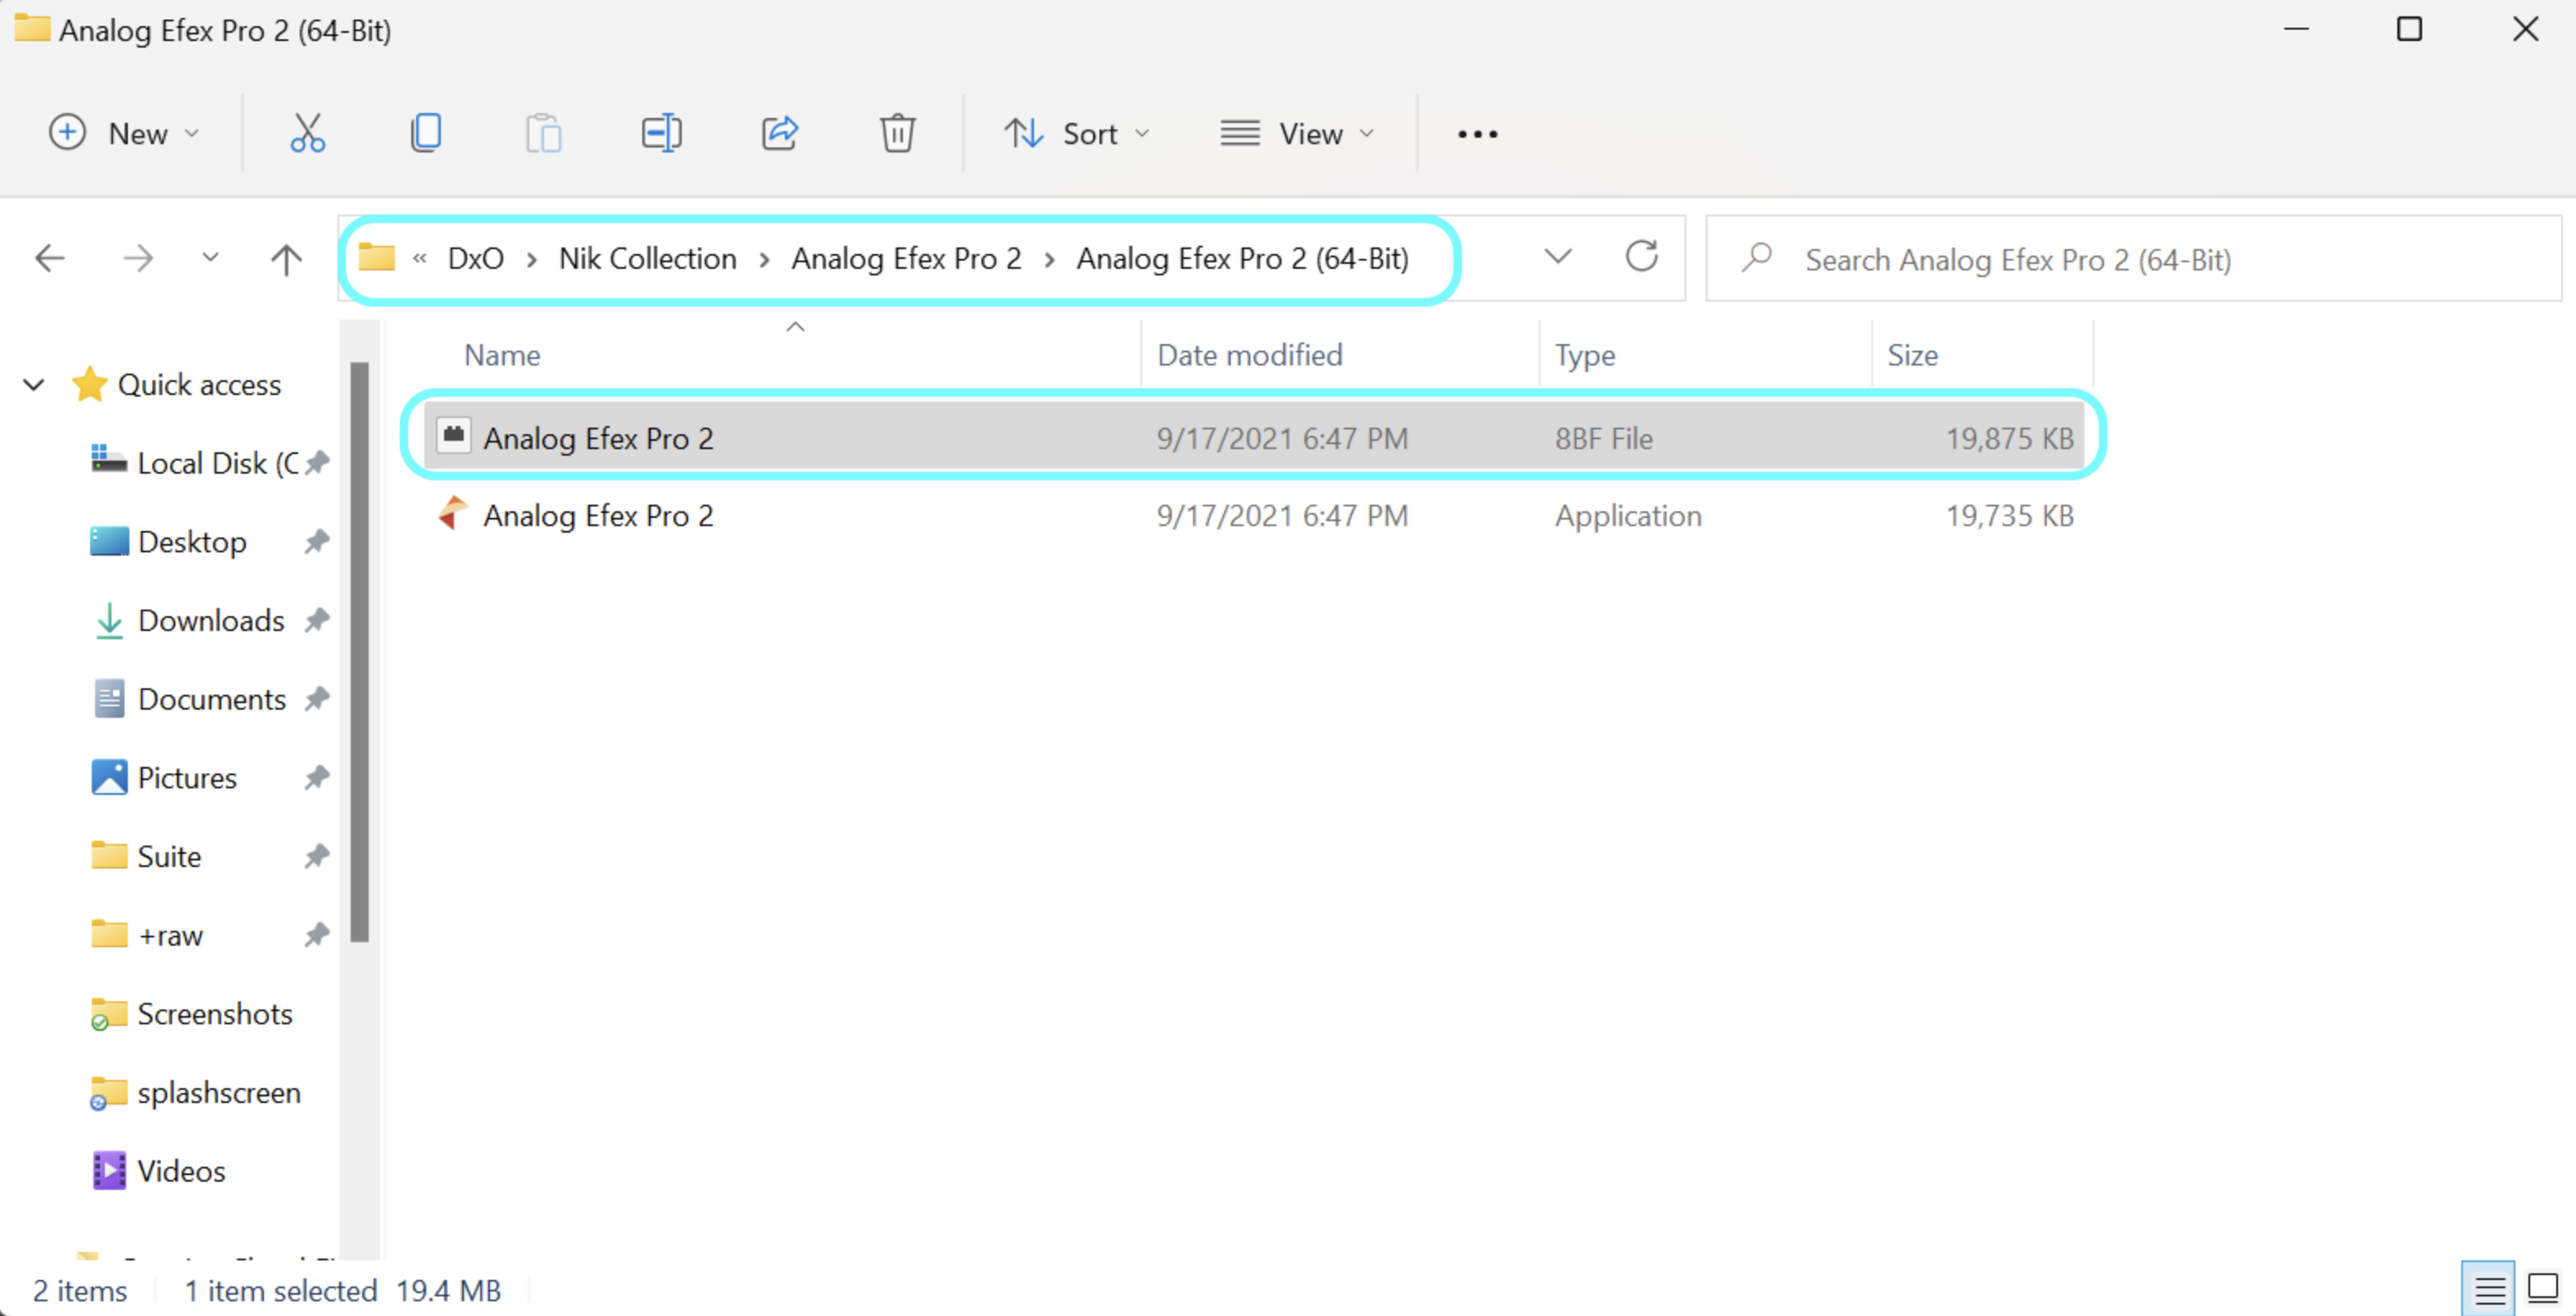This screenshot has height=1316, width=2576.
Task: Go up one folder level arrow
Action: coord(286,259)
